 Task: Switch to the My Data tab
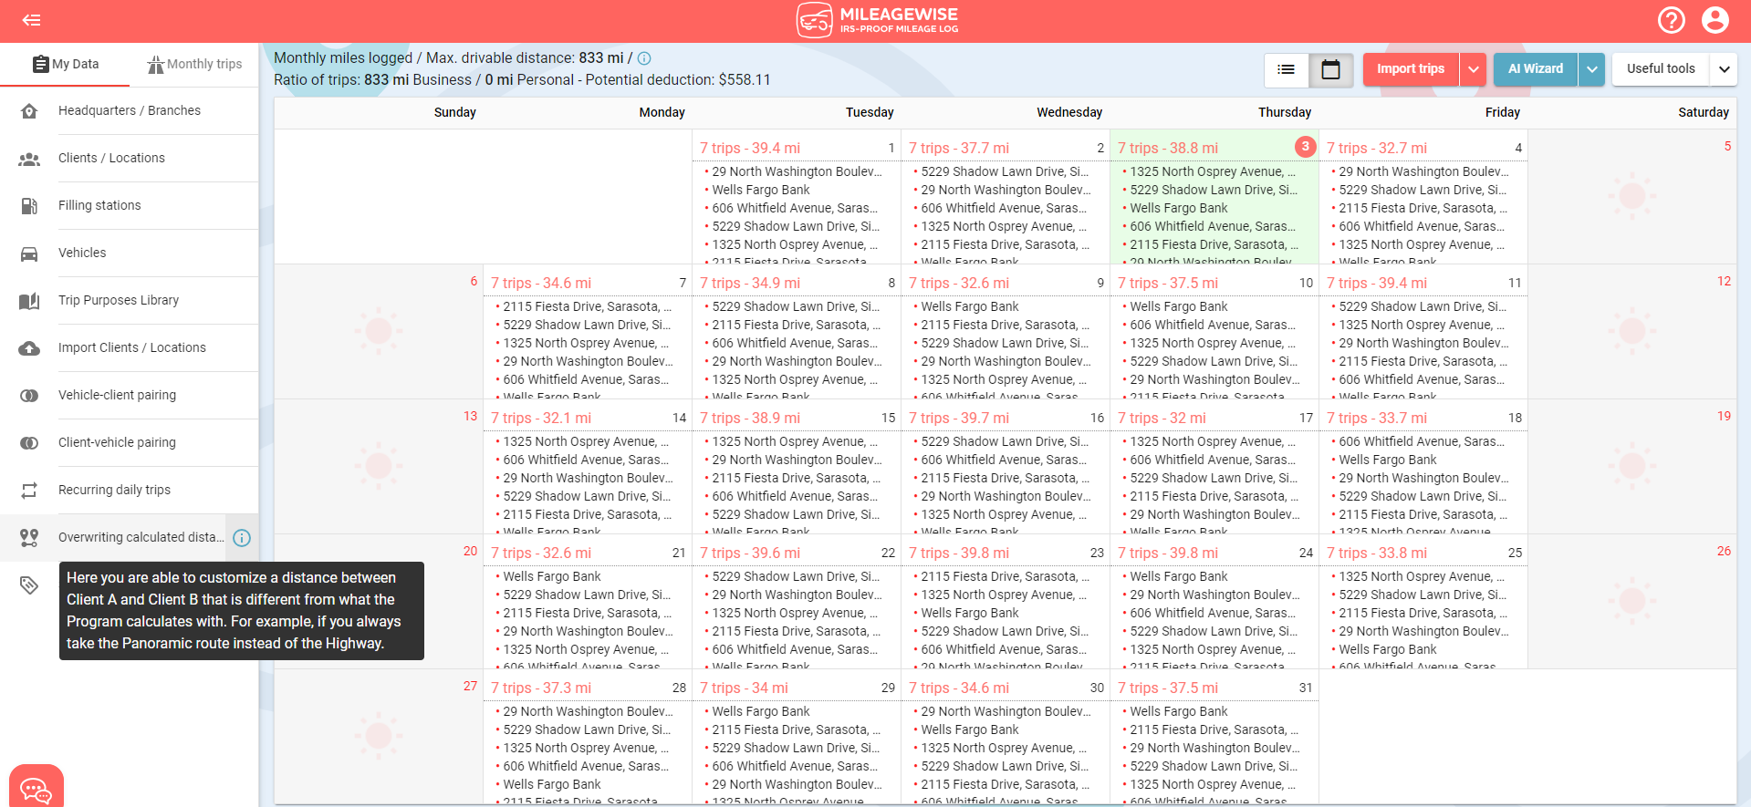65,65
